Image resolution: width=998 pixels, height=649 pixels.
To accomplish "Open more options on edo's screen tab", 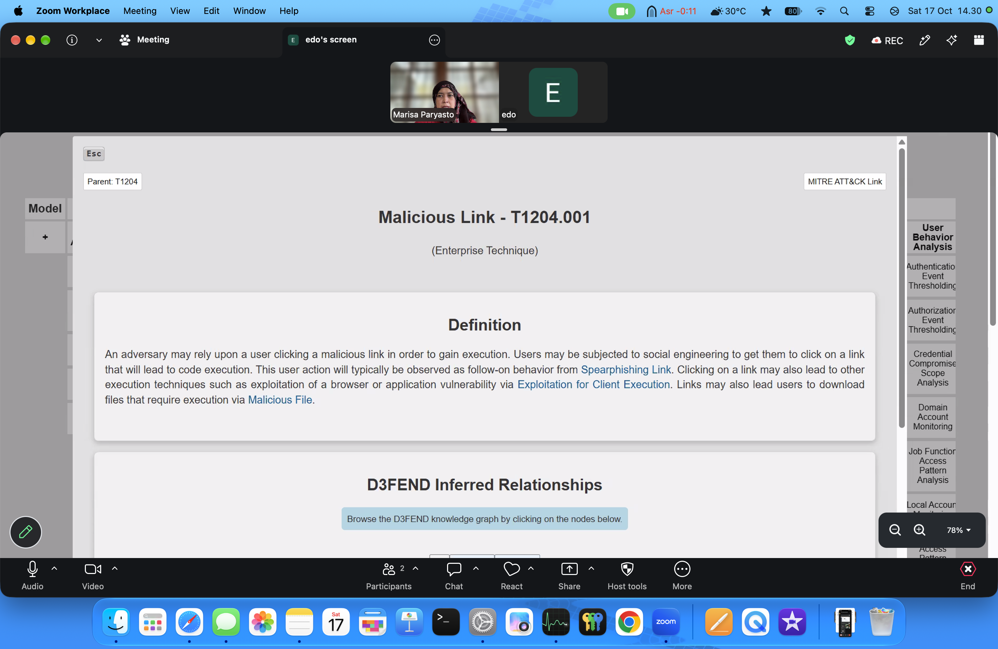I will 435,40.
